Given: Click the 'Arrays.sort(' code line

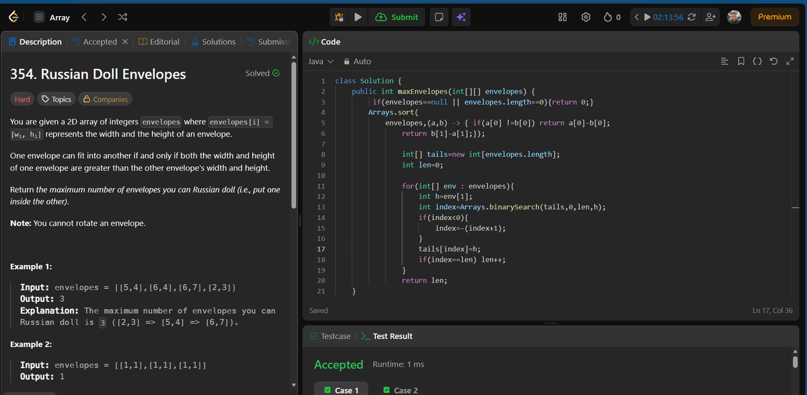Looking at the screenshot, I should point(393,112).
